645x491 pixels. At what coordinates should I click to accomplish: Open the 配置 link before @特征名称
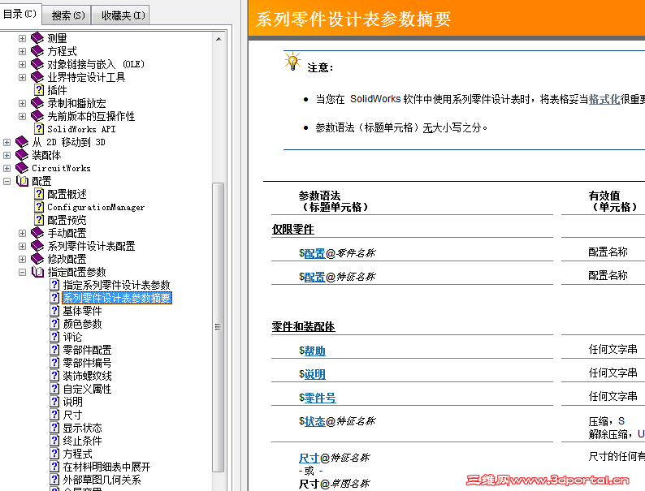coord(314,277)
